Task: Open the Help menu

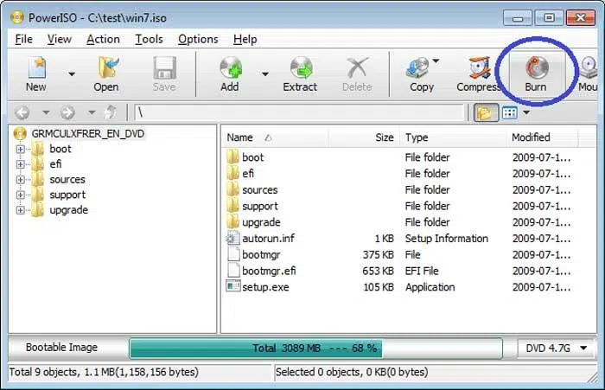Action: click(245, 39)
